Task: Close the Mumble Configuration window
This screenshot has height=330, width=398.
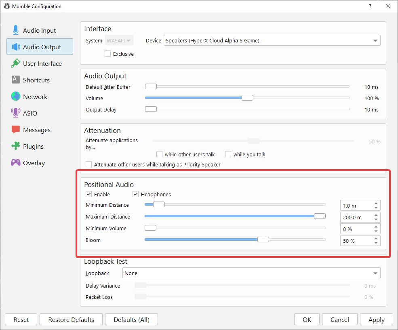Action: (x=388, y=6)
